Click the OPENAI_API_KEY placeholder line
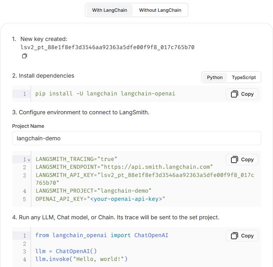 pyautogui.click(x=100, y=199)
